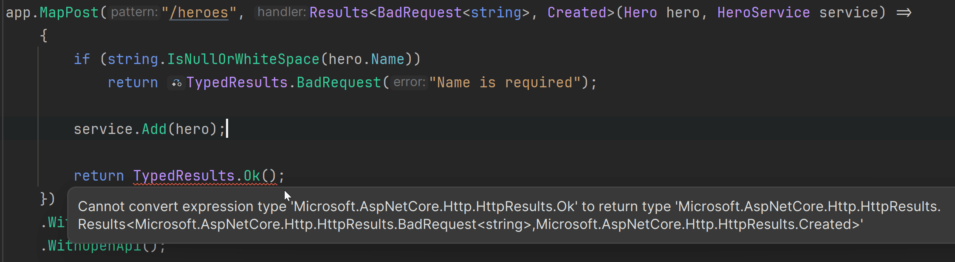Click the "if" keyword
The image size is (955, 262).
[x=82, y=59]
